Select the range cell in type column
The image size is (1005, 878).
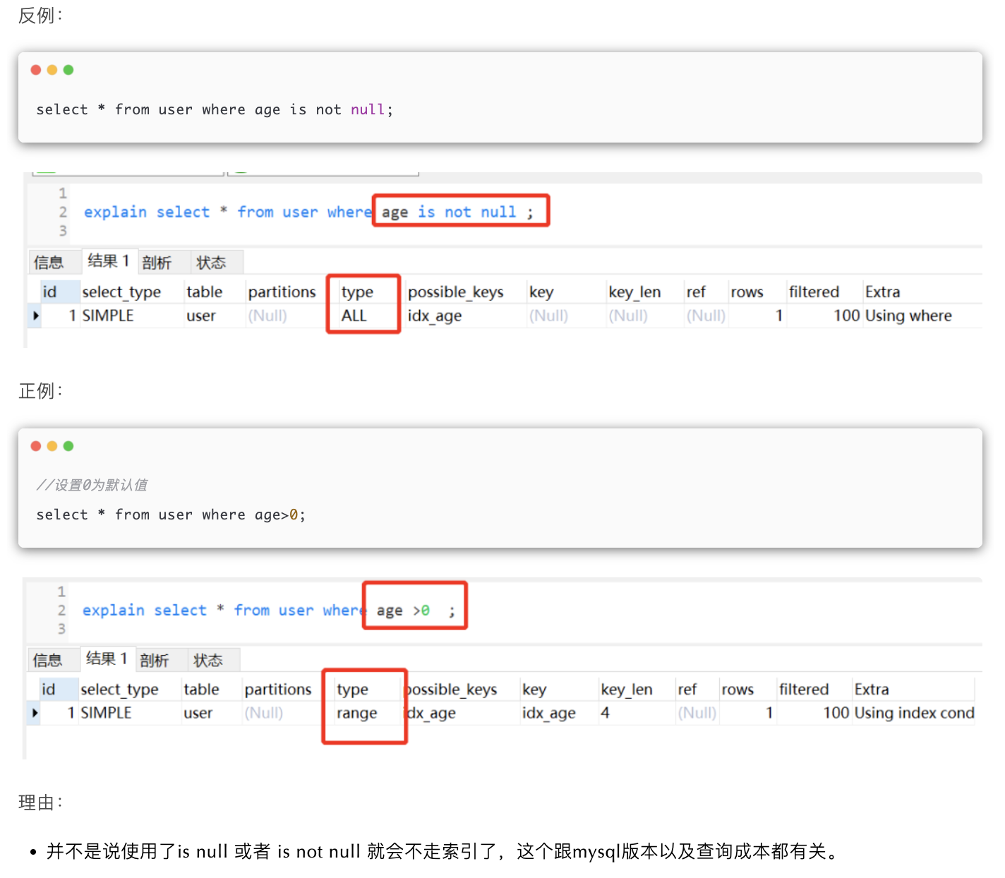tap(357, 713)
